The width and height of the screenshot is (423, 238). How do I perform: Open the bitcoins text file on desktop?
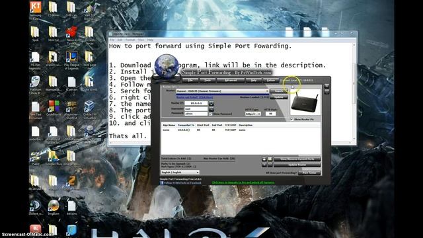click(71, 208)
